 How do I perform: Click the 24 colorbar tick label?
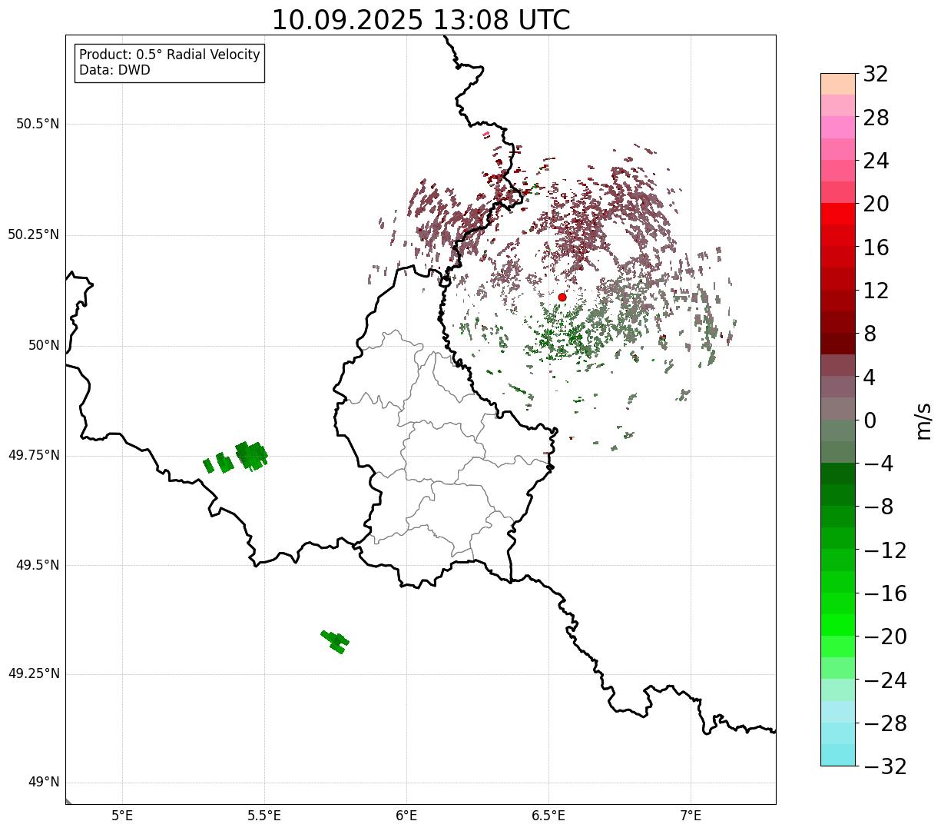(x=876, y=161)
